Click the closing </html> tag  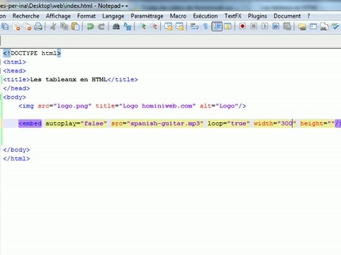(17, 159)
